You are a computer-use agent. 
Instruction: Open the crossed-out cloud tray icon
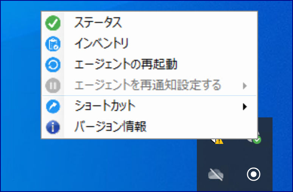216,175
